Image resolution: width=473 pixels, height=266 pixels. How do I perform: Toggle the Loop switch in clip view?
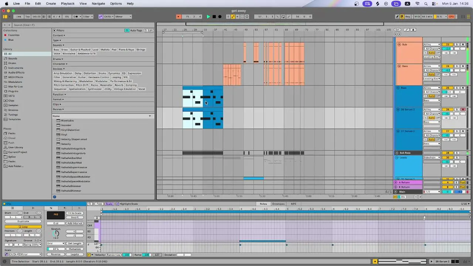tap(23, 226)
